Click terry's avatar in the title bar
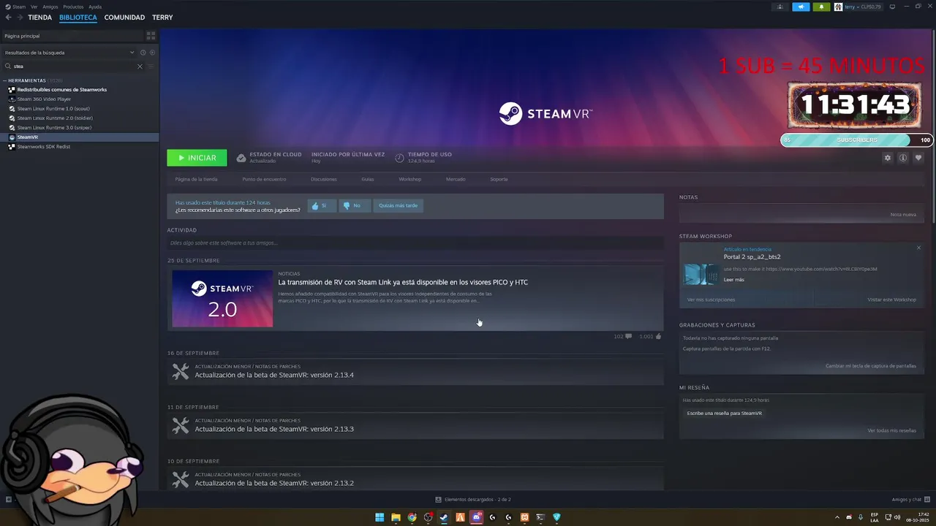Viewport: 936px width, 526px height. [838, 7]
